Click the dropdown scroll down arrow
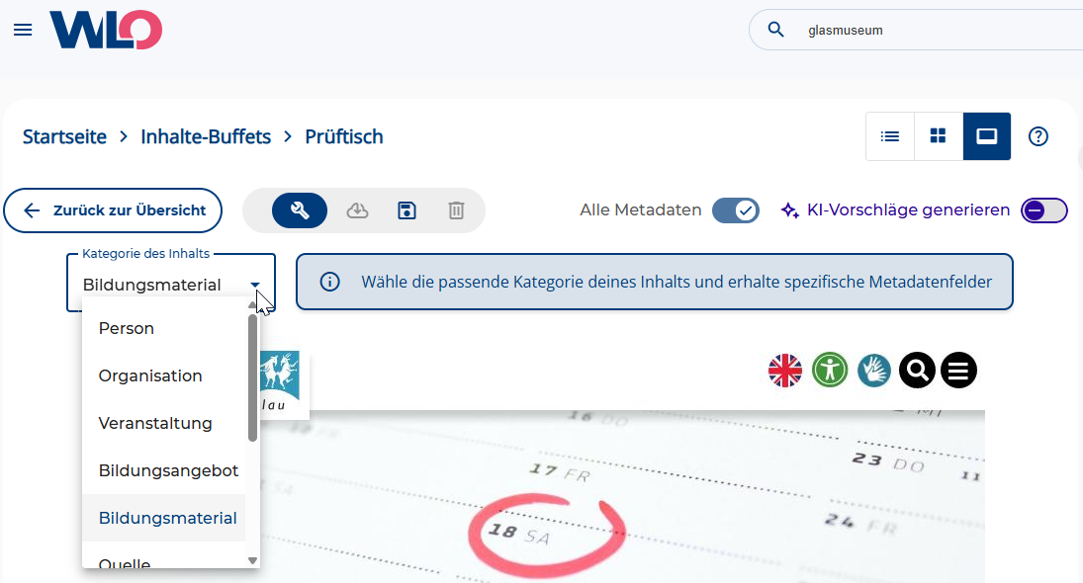 pyautogui.click(x=253, y=561)
